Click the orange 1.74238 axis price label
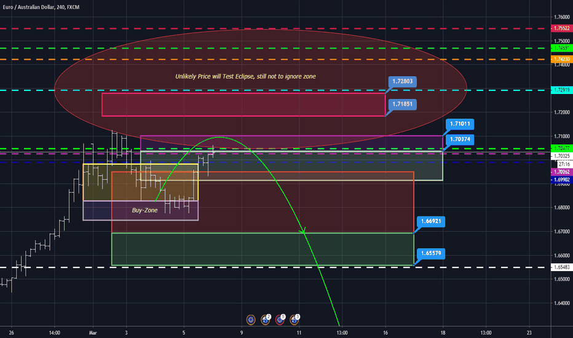Viewport: 573px width, 338px height. coord(562,59)
